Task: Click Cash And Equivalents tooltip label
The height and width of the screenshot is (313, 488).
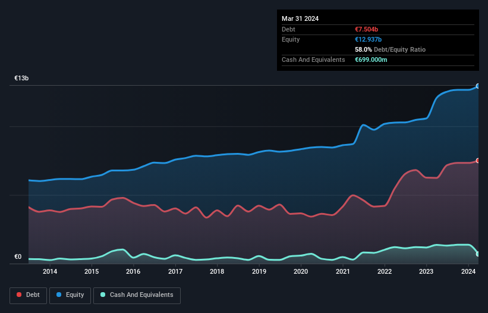Action: click(313, 60)
